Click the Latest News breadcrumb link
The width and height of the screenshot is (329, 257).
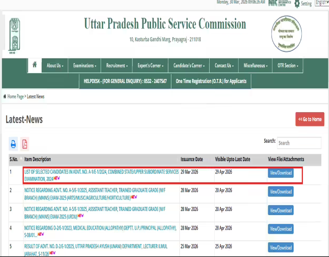(x=35, y=96)
